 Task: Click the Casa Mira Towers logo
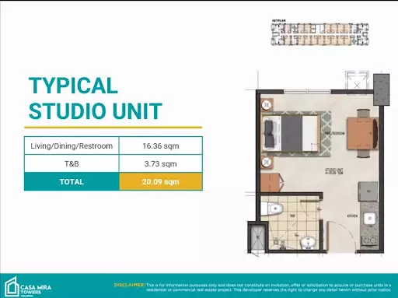pos(28,287)
